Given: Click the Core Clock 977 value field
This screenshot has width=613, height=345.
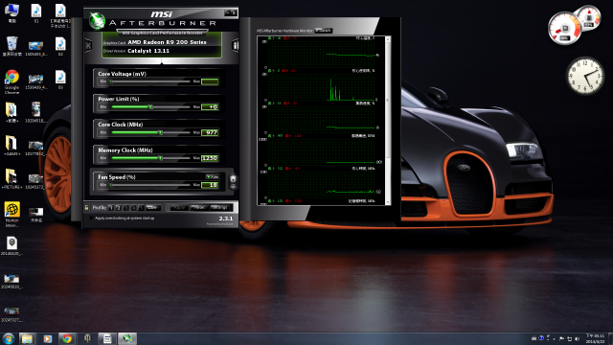Looking at the screenshot, I should (x=210, y=132).
